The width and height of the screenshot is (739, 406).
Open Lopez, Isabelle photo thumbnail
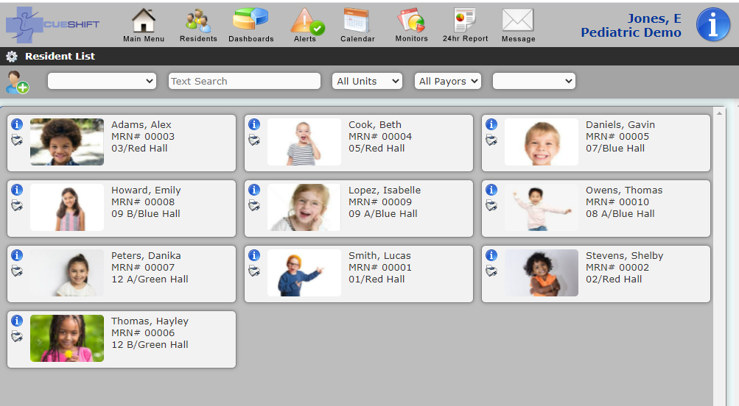tap(304, 207)
